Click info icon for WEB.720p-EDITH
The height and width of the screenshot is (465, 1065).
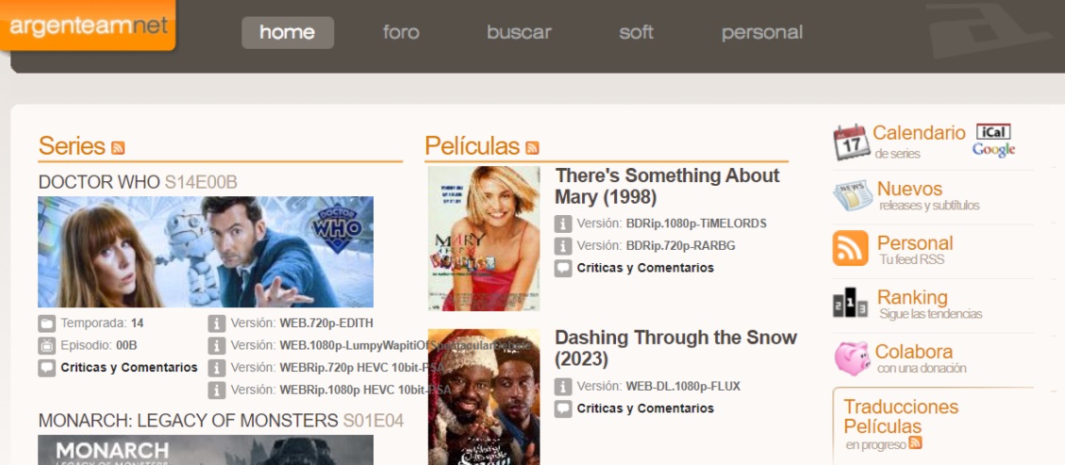(217, 324)
